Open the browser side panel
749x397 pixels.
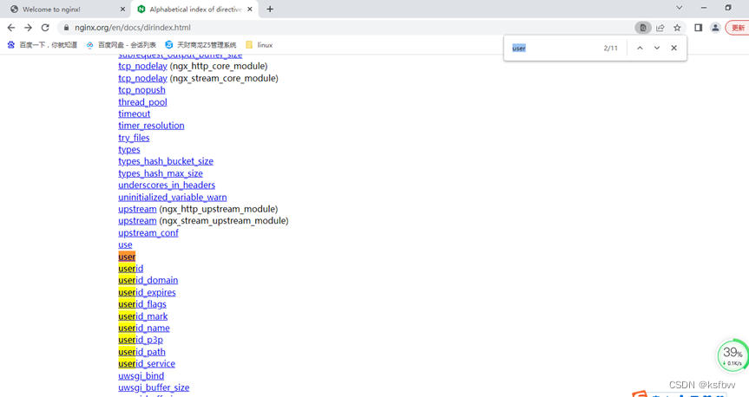tap(699, 28)
